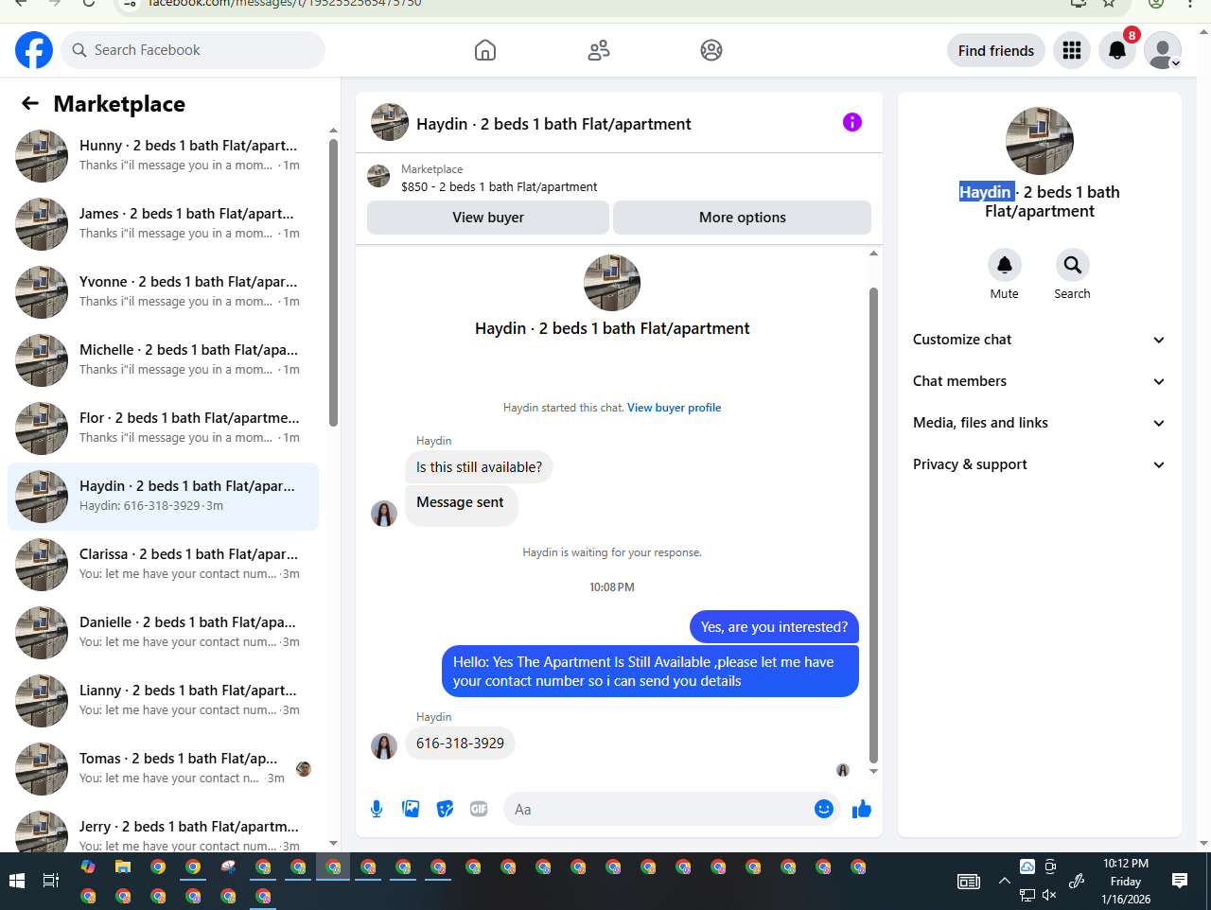The image size is (1211, 910).
Task: Click the Facebook logo
Action: click(34, 50)
